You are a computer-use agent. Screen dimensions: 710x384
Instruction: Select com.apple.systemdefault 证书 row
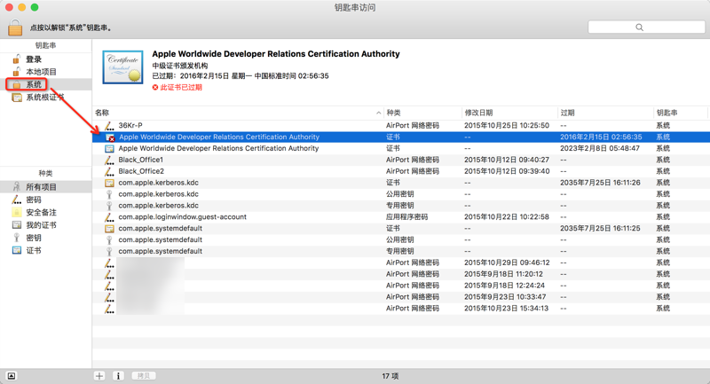pos(401,229)
